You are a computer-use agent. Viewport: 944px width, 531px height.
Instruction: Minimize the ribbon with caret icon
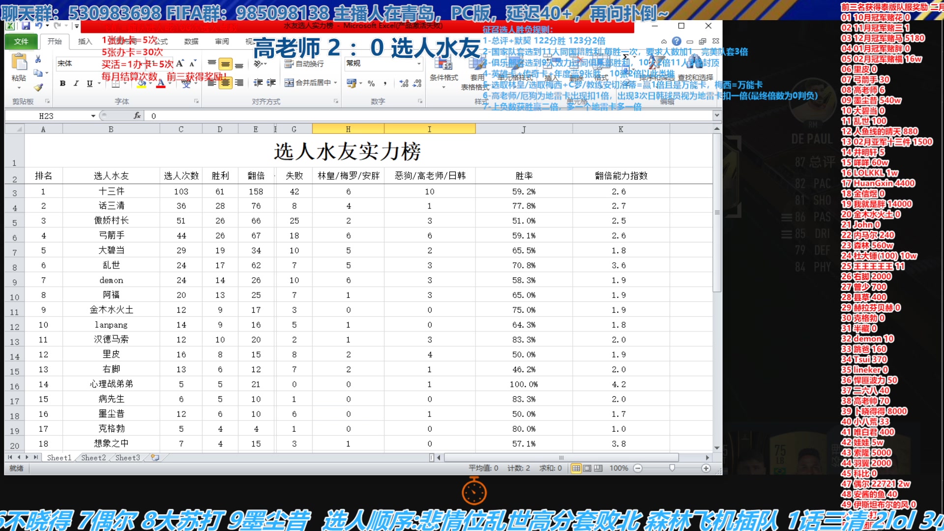pyautogui.click(x=664, y=41)
